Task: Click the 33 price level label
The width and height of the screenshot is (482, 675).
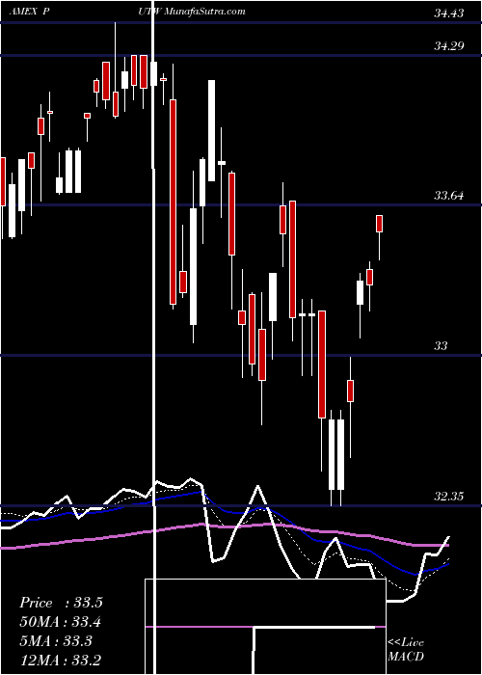Action: pyautogui.click(x=441, y=345)
